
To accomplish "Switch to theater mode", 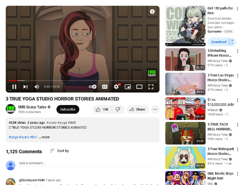I will click(139, 87).
